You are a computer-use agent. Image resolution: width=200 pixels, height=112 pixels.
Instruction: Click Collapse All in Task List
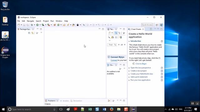tap(116, 37)
